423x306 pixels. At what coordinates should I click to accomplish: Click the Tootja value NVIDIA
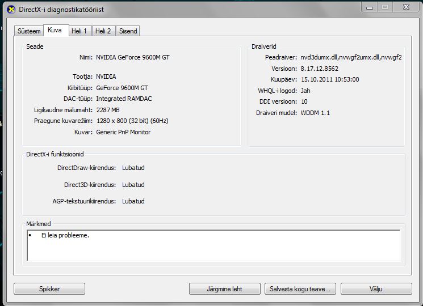coord(106,76)
